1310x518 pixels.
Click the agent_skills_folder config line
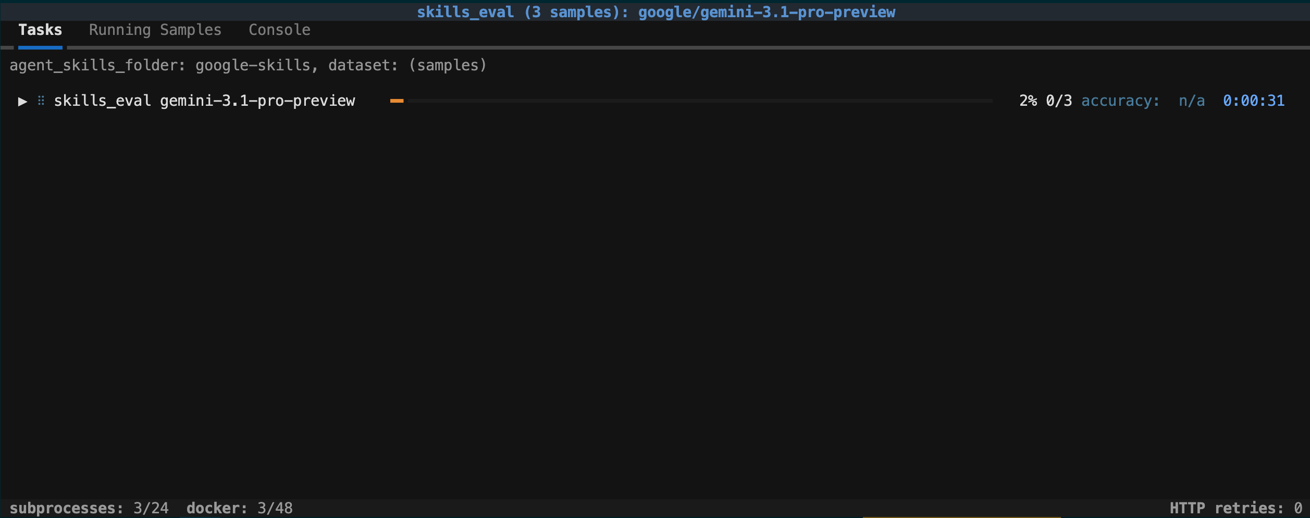(x=248, y=66)
